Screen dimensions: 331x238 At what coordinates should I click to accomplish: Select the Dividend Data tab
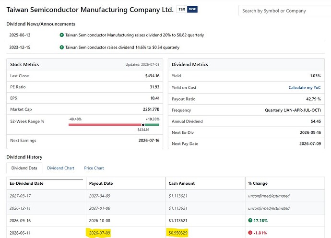tap(24, 168)
